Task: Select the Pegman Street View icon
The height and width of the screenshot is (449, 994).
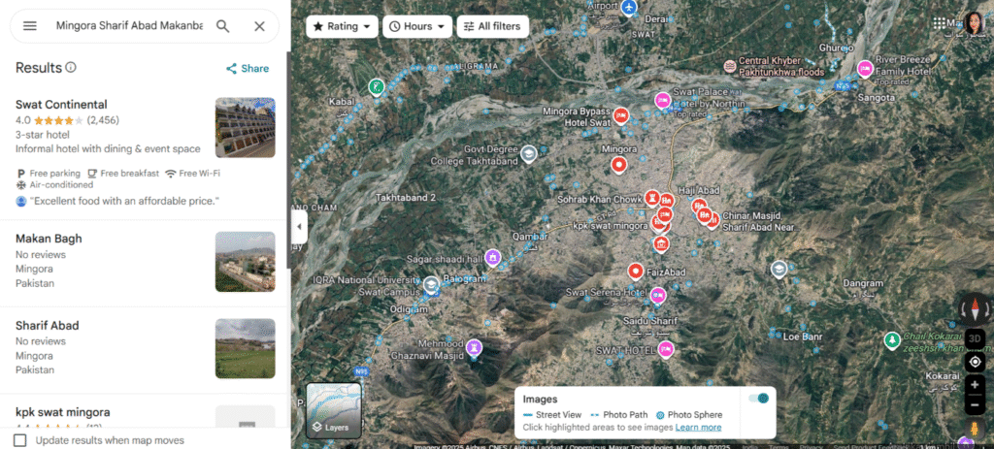Action: pyautogui.click(x=975, y=429)
